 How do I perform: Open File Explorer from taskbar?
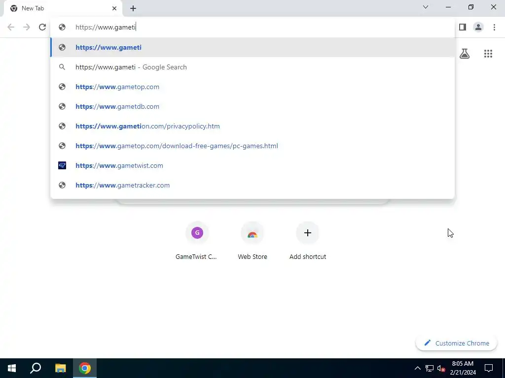click(60, 368)
